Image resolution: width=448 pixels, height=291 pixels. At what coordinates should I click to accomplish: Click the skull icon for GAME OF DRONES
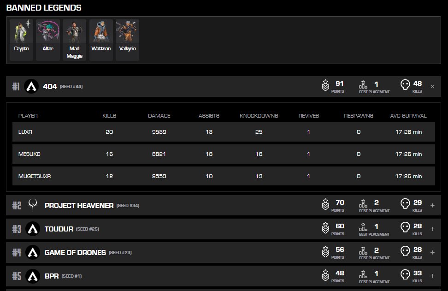[405, 251]
